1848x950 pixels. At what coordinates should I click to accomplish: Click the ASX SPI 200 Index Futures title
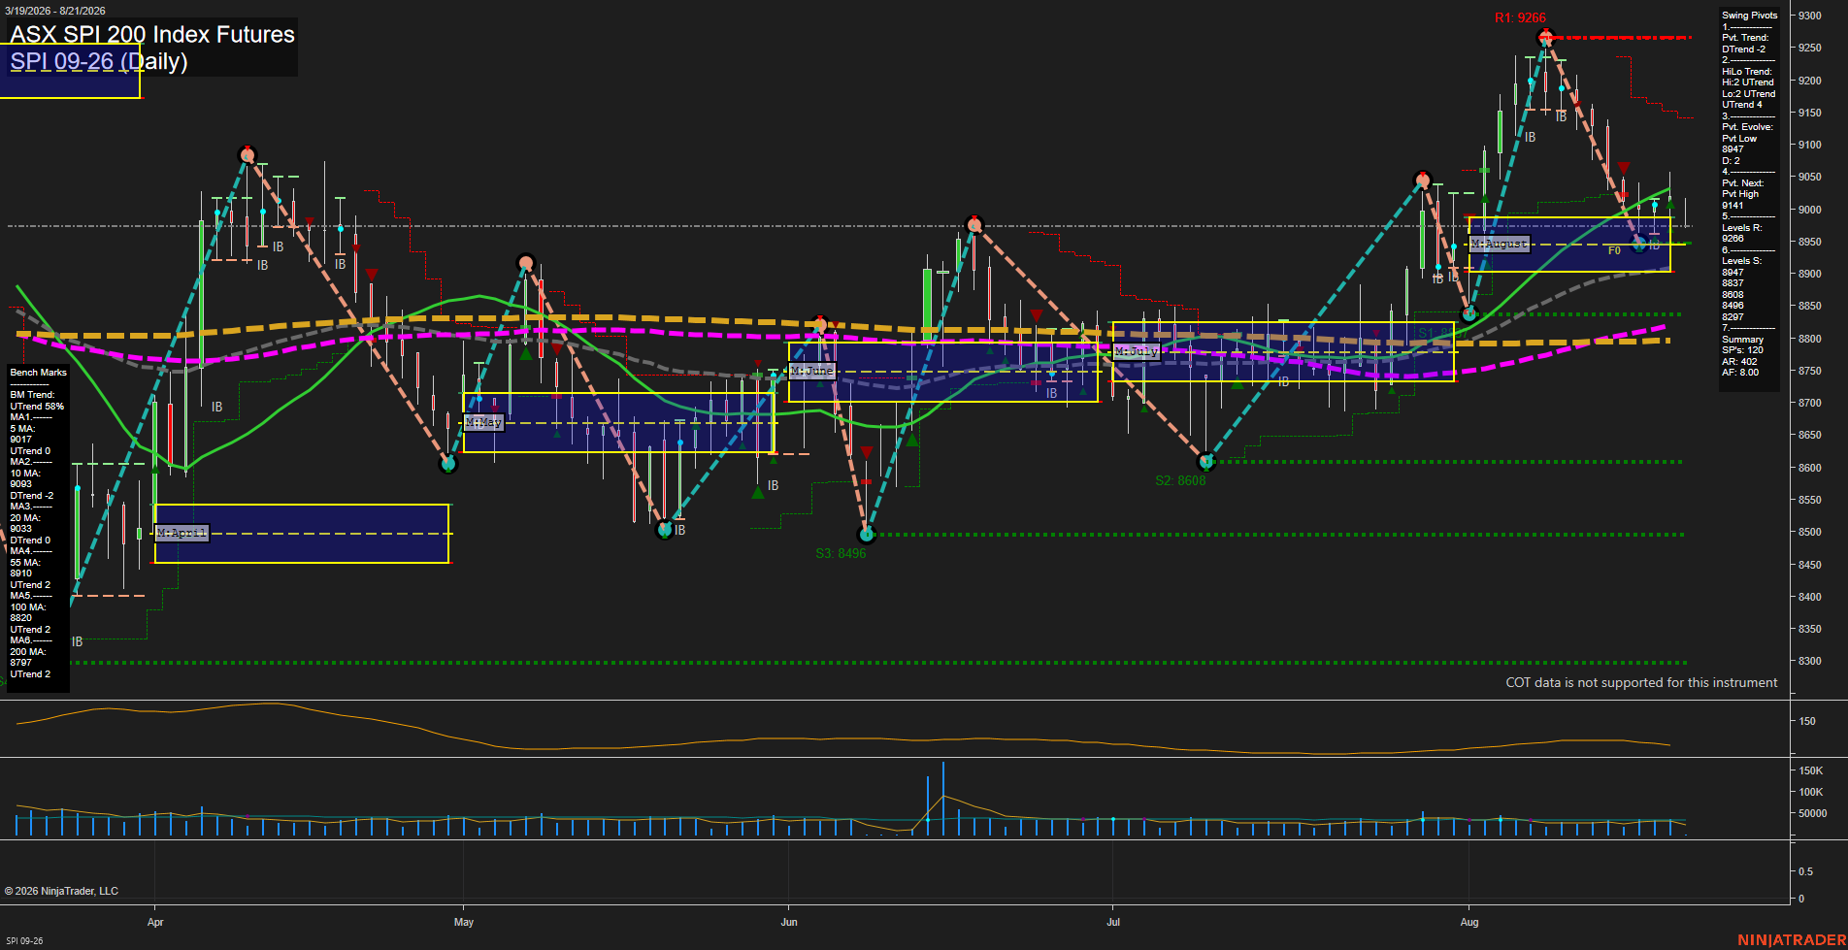click(x=152, y=34)
